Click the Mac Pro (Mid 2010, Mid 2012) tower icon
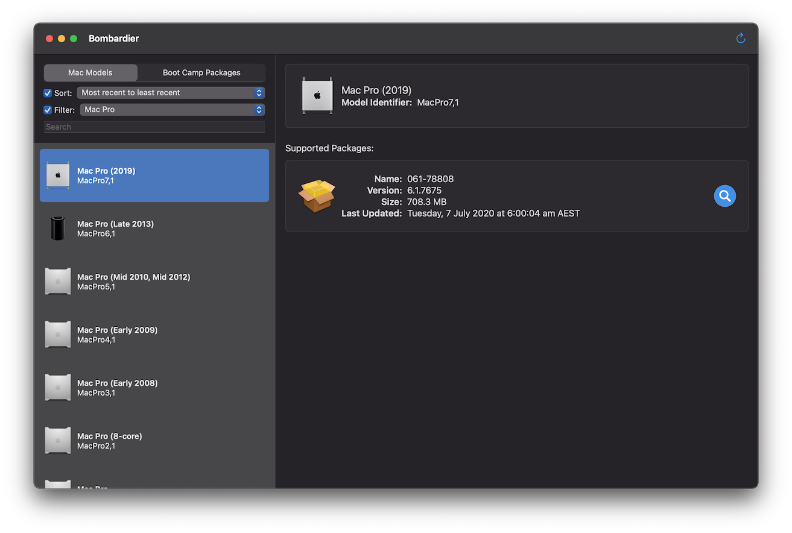 pos(58,282)
